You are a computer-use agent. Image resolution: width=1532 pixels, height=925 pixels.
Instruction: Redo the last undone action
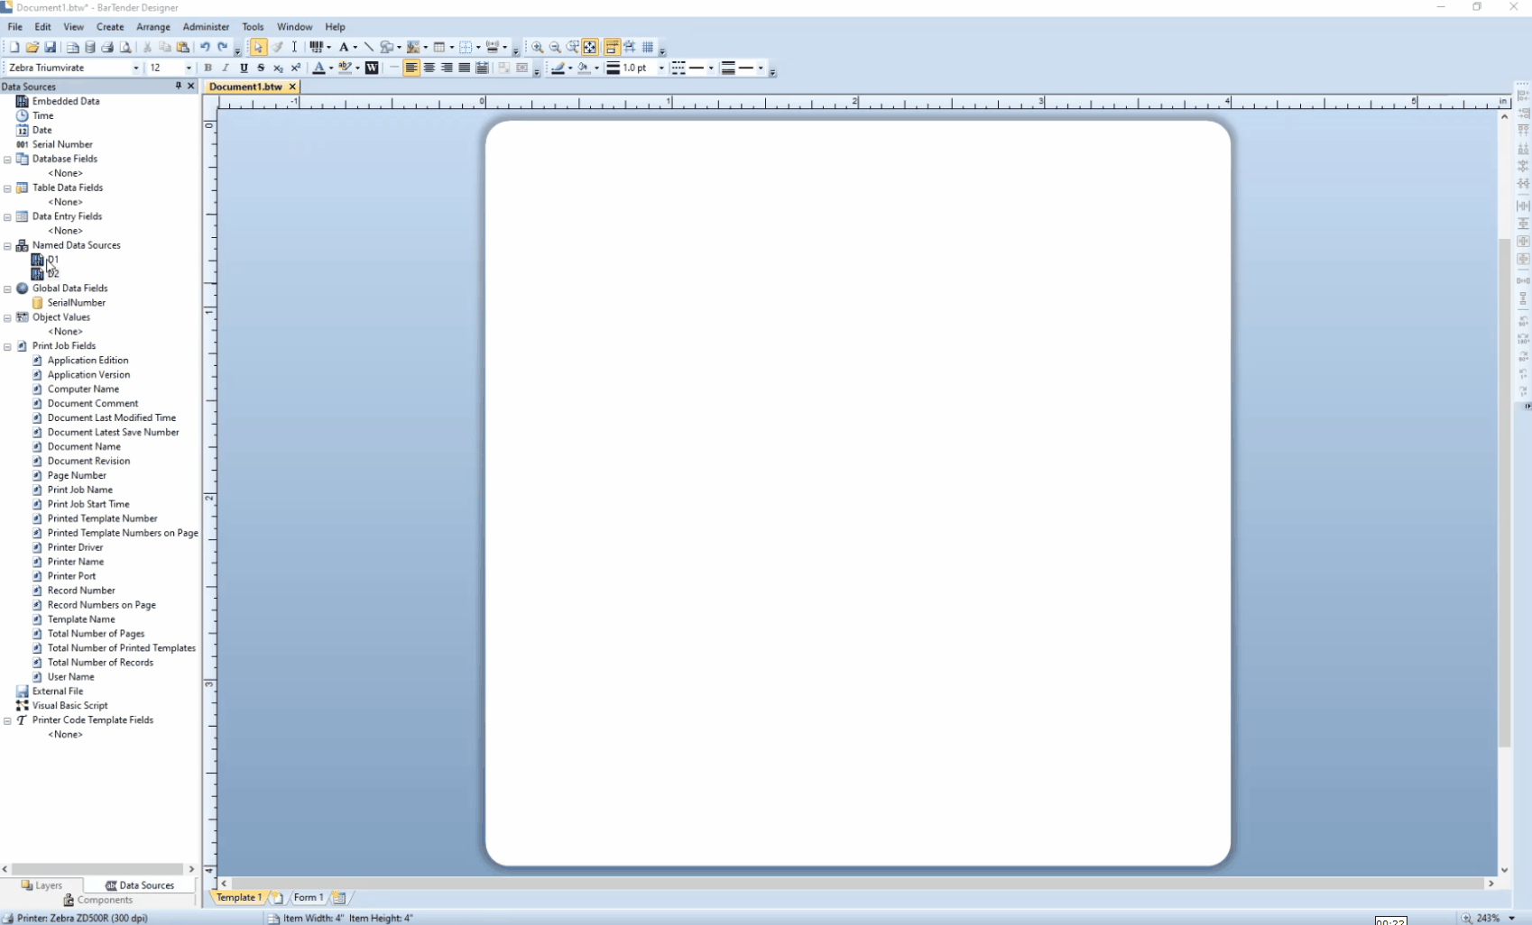223,47
